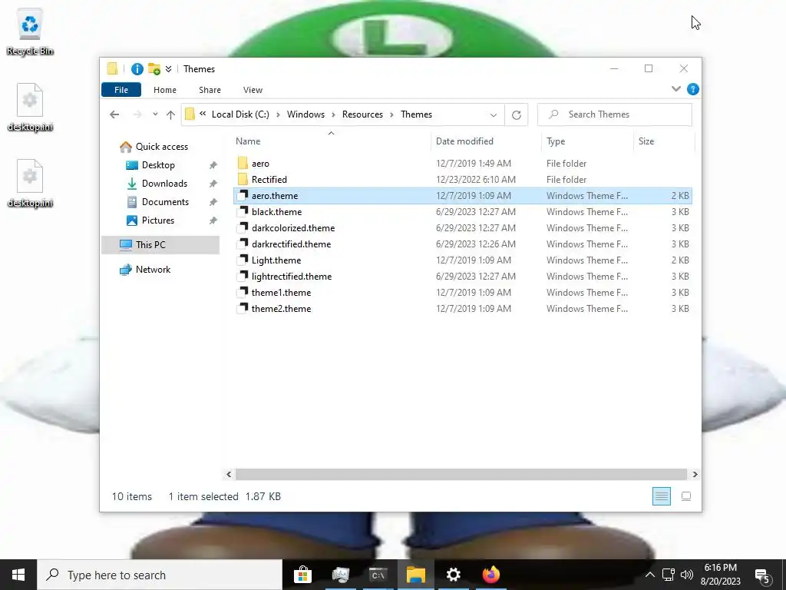The image size is (786, 590).
Task: Select the Light.theme file
Action: (463, 260)
